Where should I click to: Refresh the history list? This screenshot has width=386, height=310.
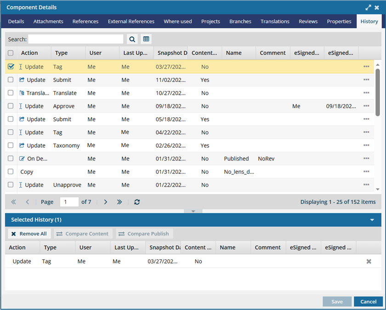pyautogui.click(x=137, y=202)
